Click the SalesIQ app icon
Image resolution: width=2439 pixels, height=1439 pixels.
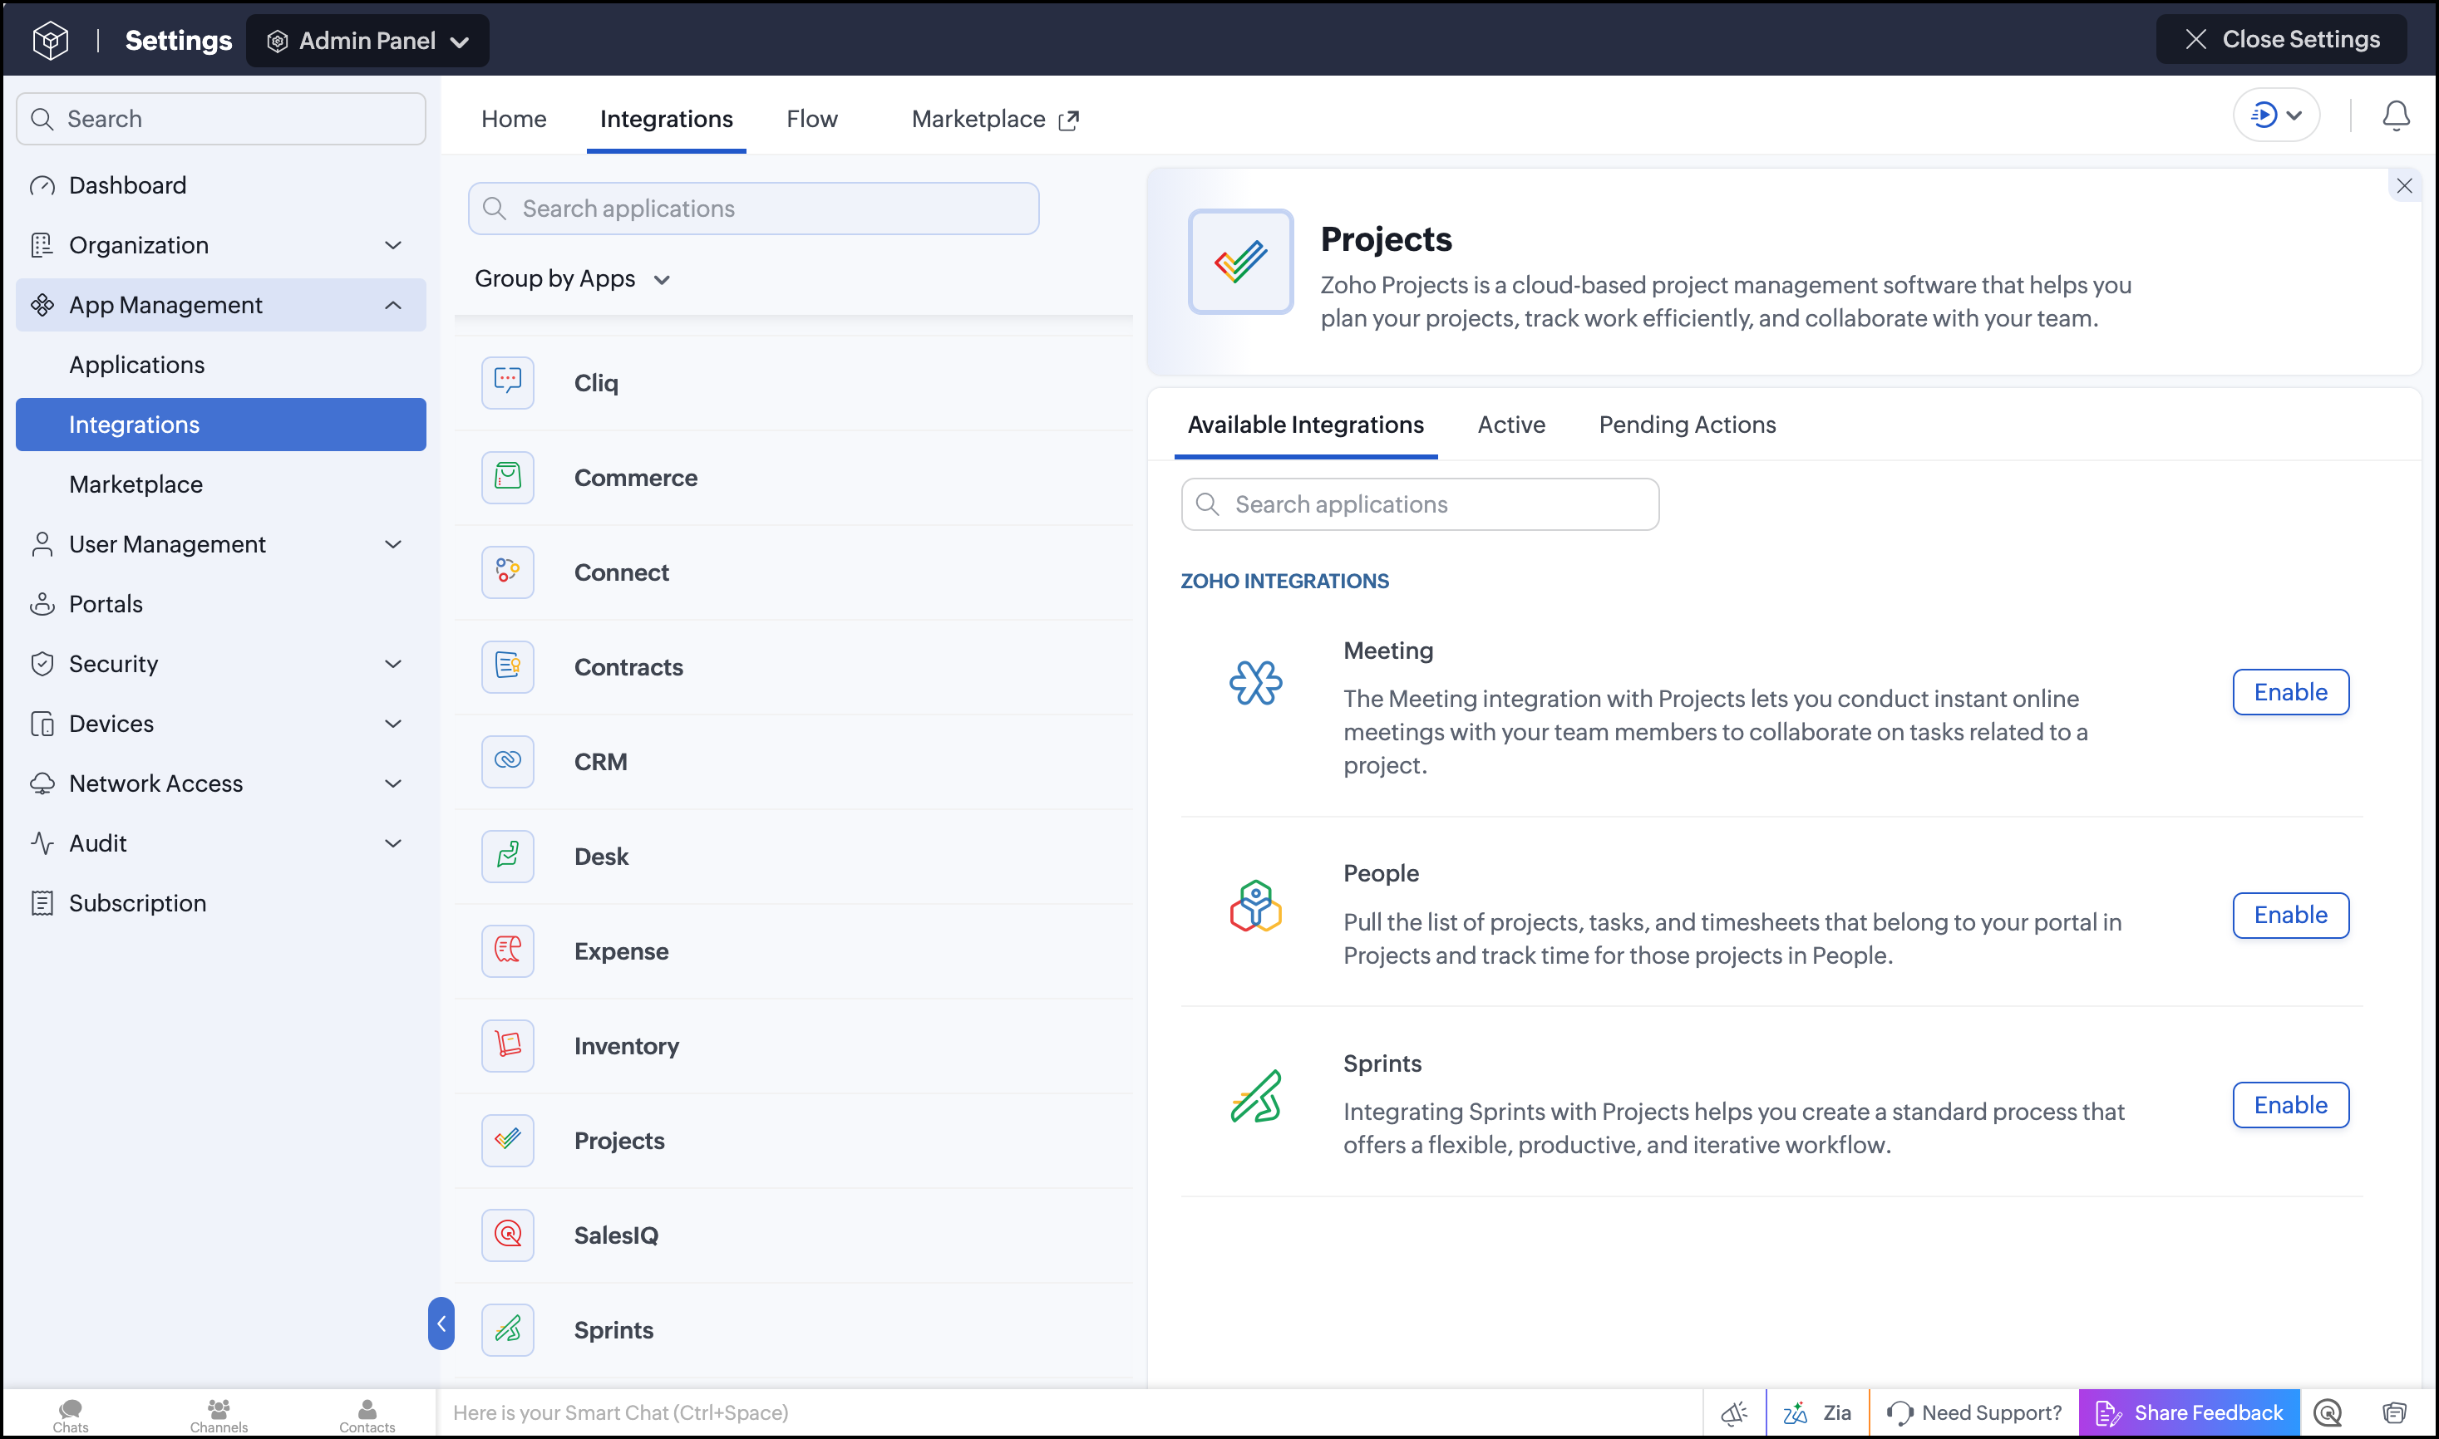tap(507, 1235)
